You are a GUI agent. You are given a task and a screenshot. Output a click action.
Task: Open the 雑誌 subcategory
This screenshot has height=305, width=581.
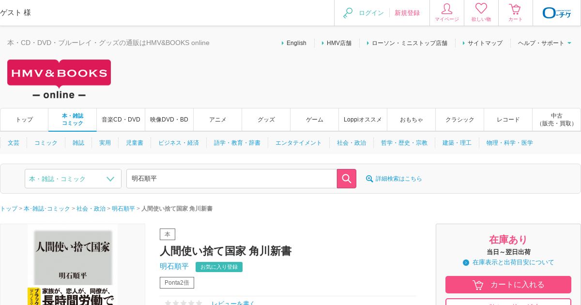78,143
